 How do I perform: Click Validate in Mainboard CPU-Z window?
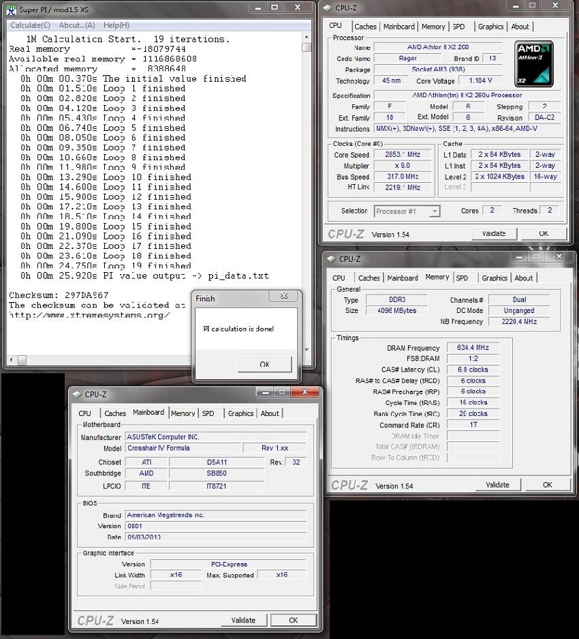coord(243,620)
